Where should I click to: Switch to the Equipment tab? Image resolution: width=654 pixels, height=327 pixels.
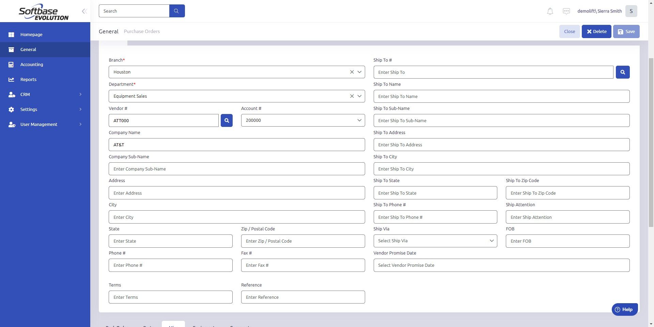click(x=203, y=326)
